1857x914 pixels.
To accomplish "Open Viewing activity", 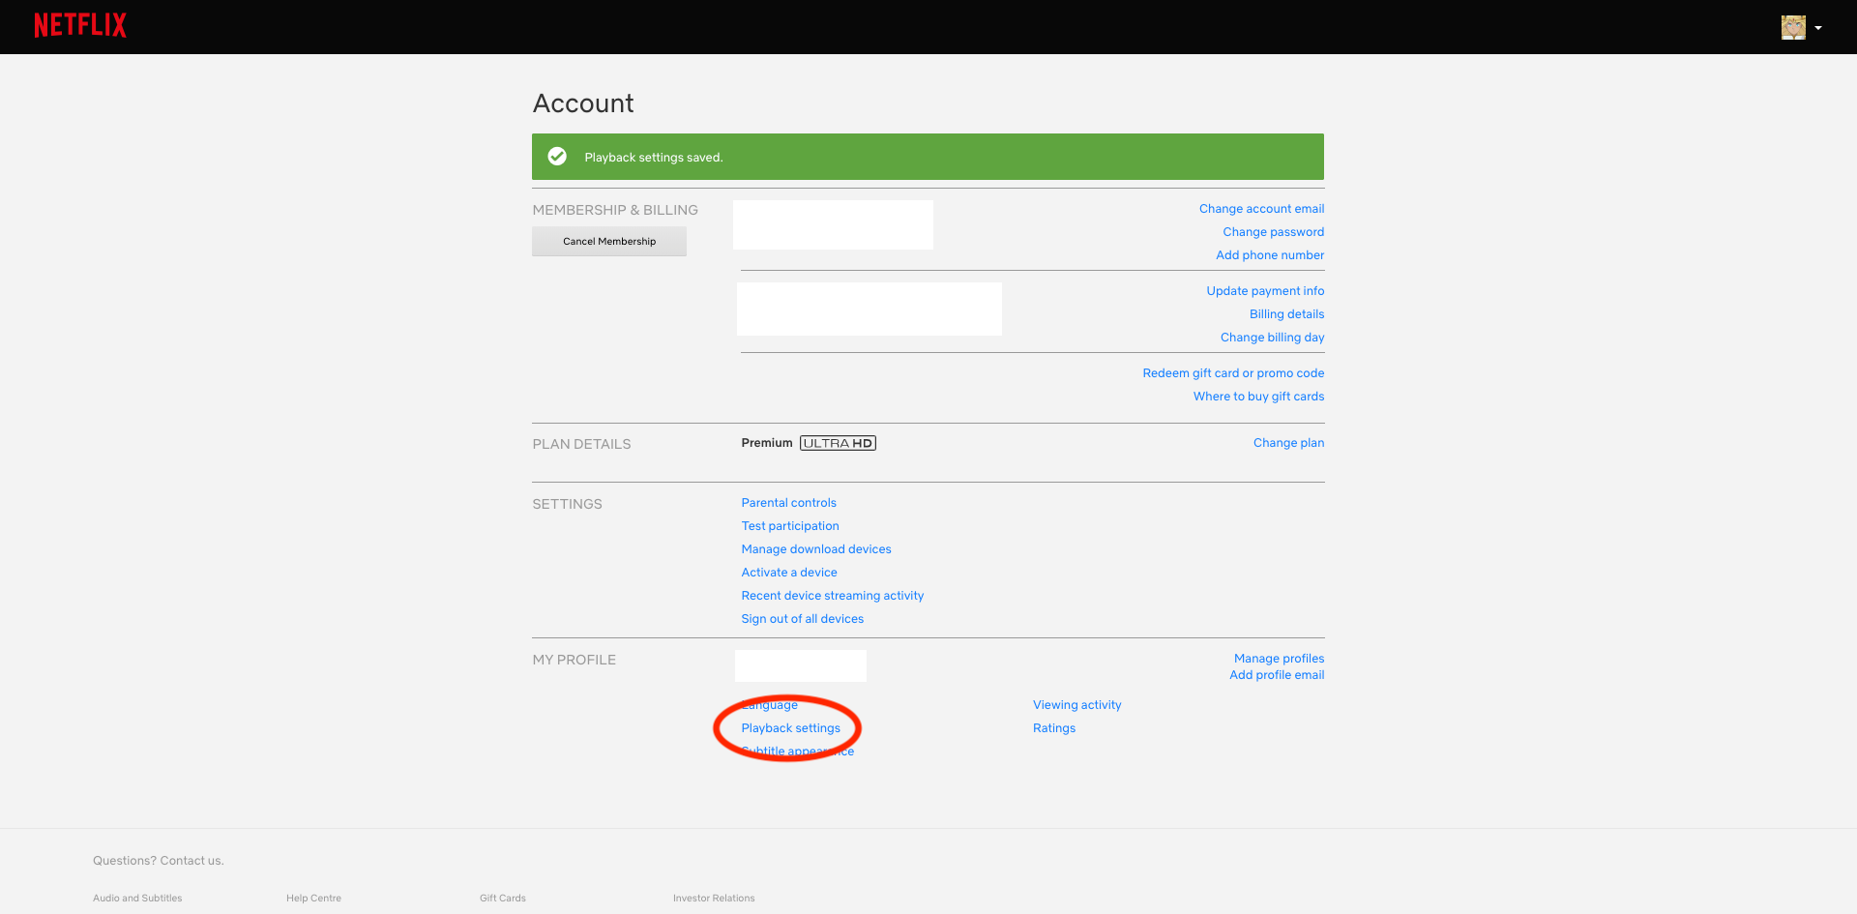I will point(1076,705).
